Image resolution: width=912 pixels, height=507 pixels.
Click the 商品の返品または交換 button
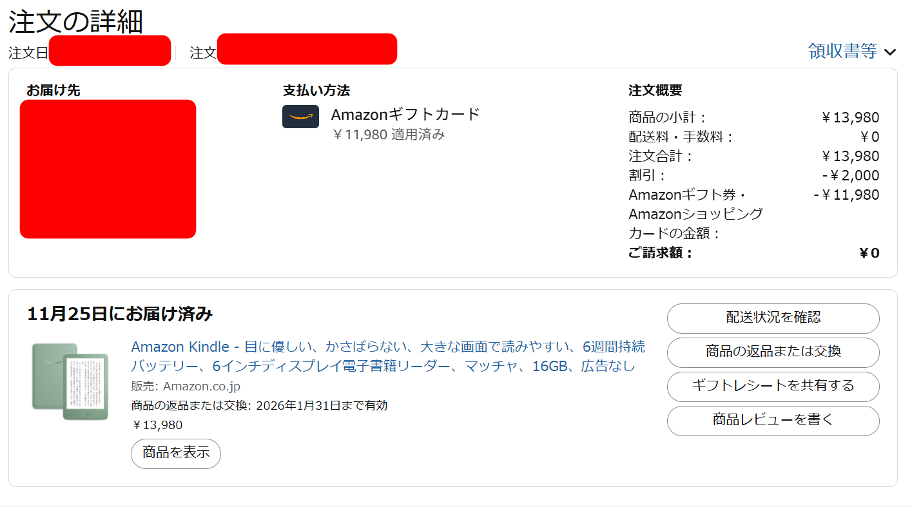pyautogui.click(x=773, y=352)
